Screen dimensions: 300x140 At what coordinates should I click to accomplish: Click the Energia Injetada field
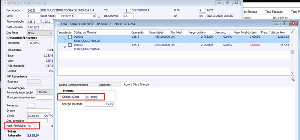[x=99, y=104]
